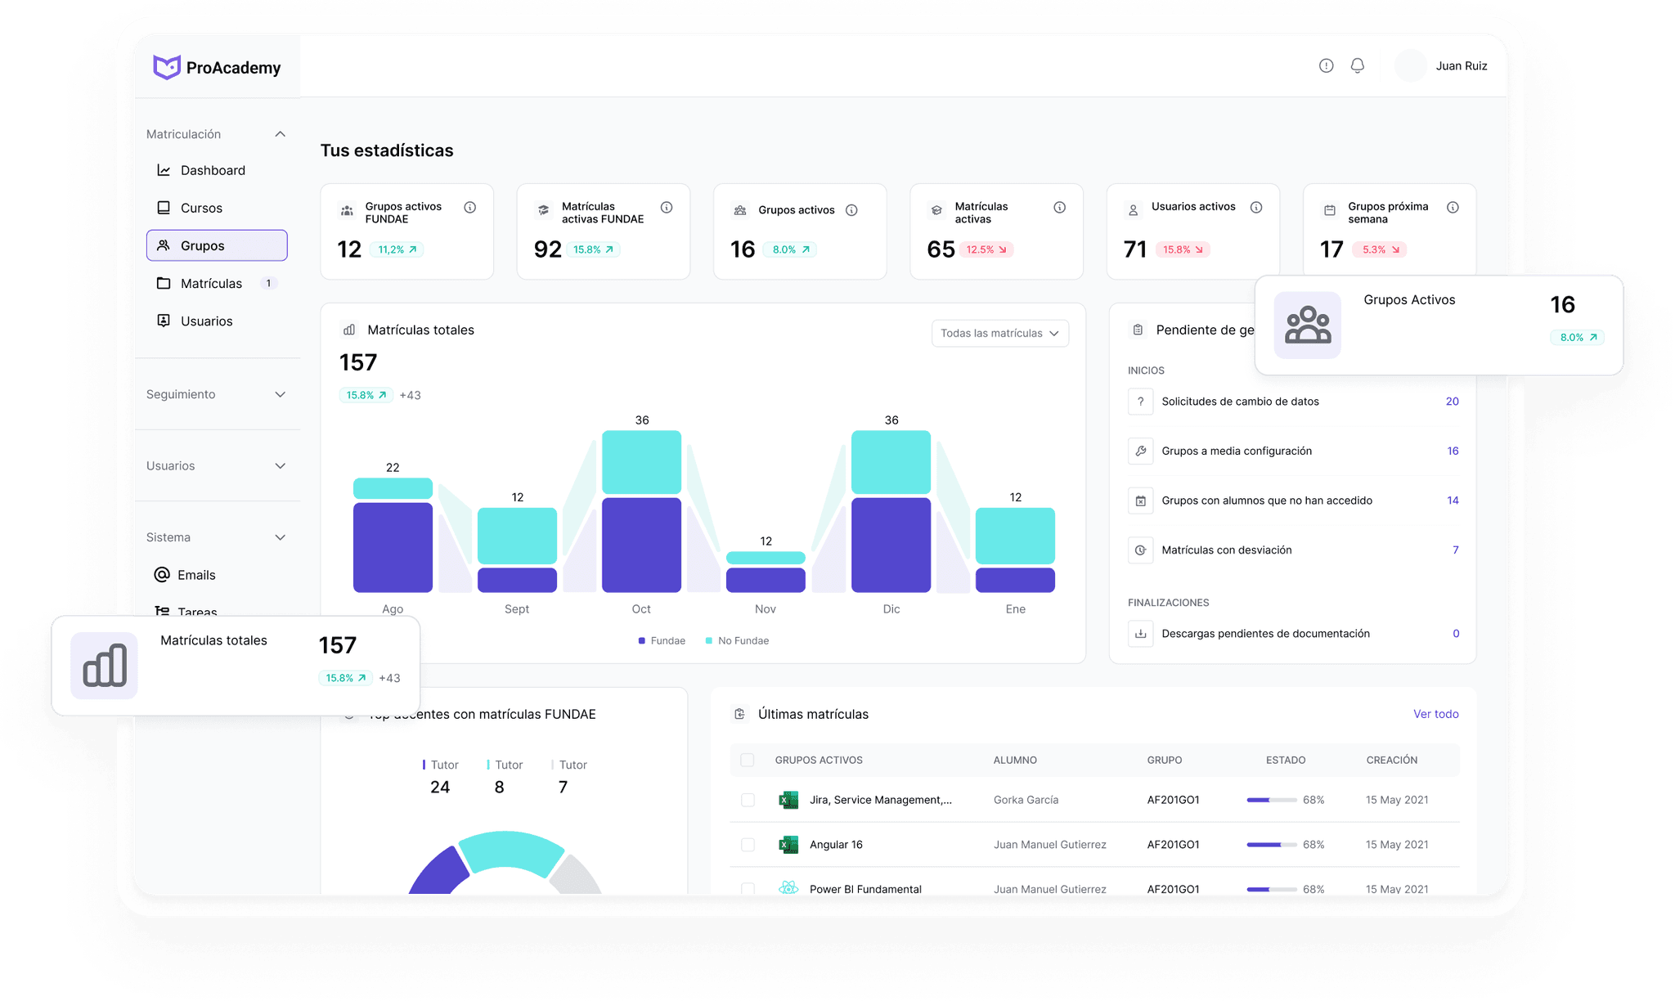Click the Ver todo link
The width and height of the screenshot is (1675, 1001).
(x=1435, y=714)
